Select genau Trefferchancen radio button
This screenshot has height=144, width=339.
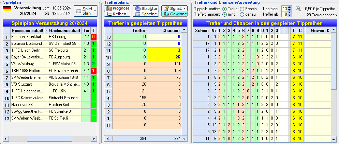point(242,14)
